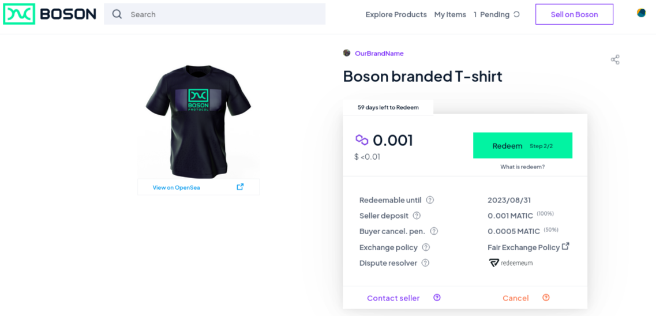656x316 pixels.
Task: Open Explore Products menu item
Action: (396, 14)
